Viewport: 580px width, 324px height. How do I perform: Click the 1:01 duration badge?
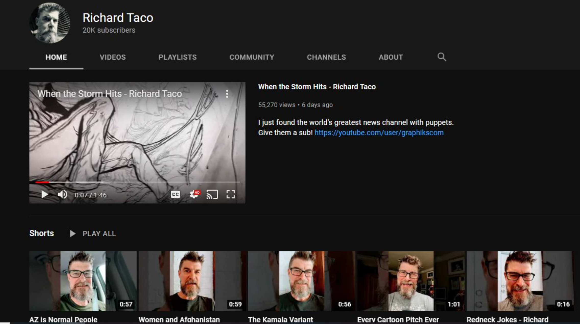tap(454, 304)
